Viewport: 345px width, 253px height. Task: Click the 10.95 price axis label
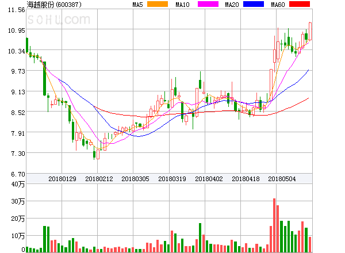pos(17,30)
